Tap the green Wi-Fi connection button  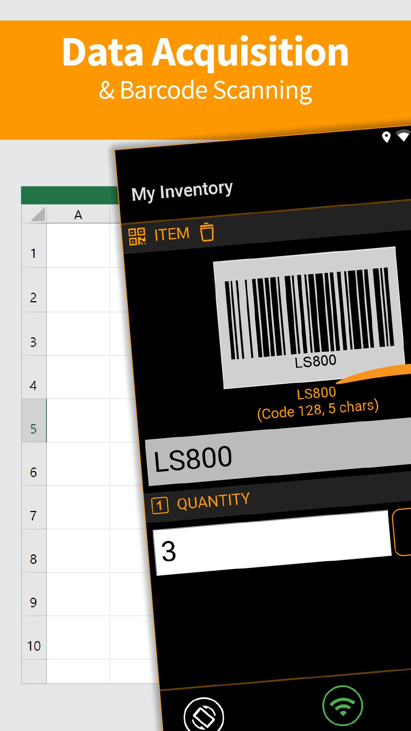point(342,706)
